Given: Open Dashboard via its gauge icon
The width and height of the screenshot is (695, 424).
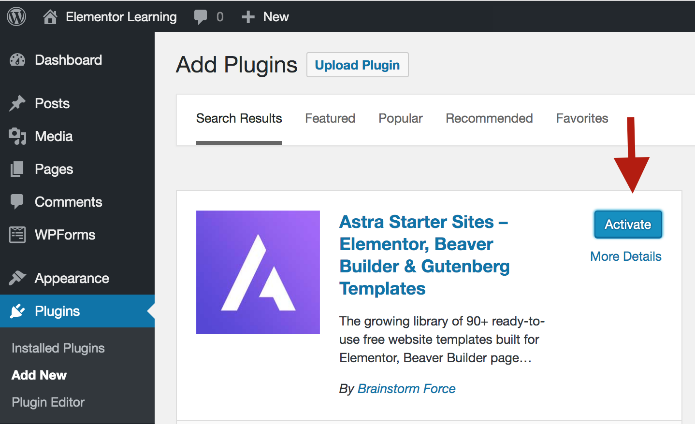Looking at the screenshot, I should point(17,60).
